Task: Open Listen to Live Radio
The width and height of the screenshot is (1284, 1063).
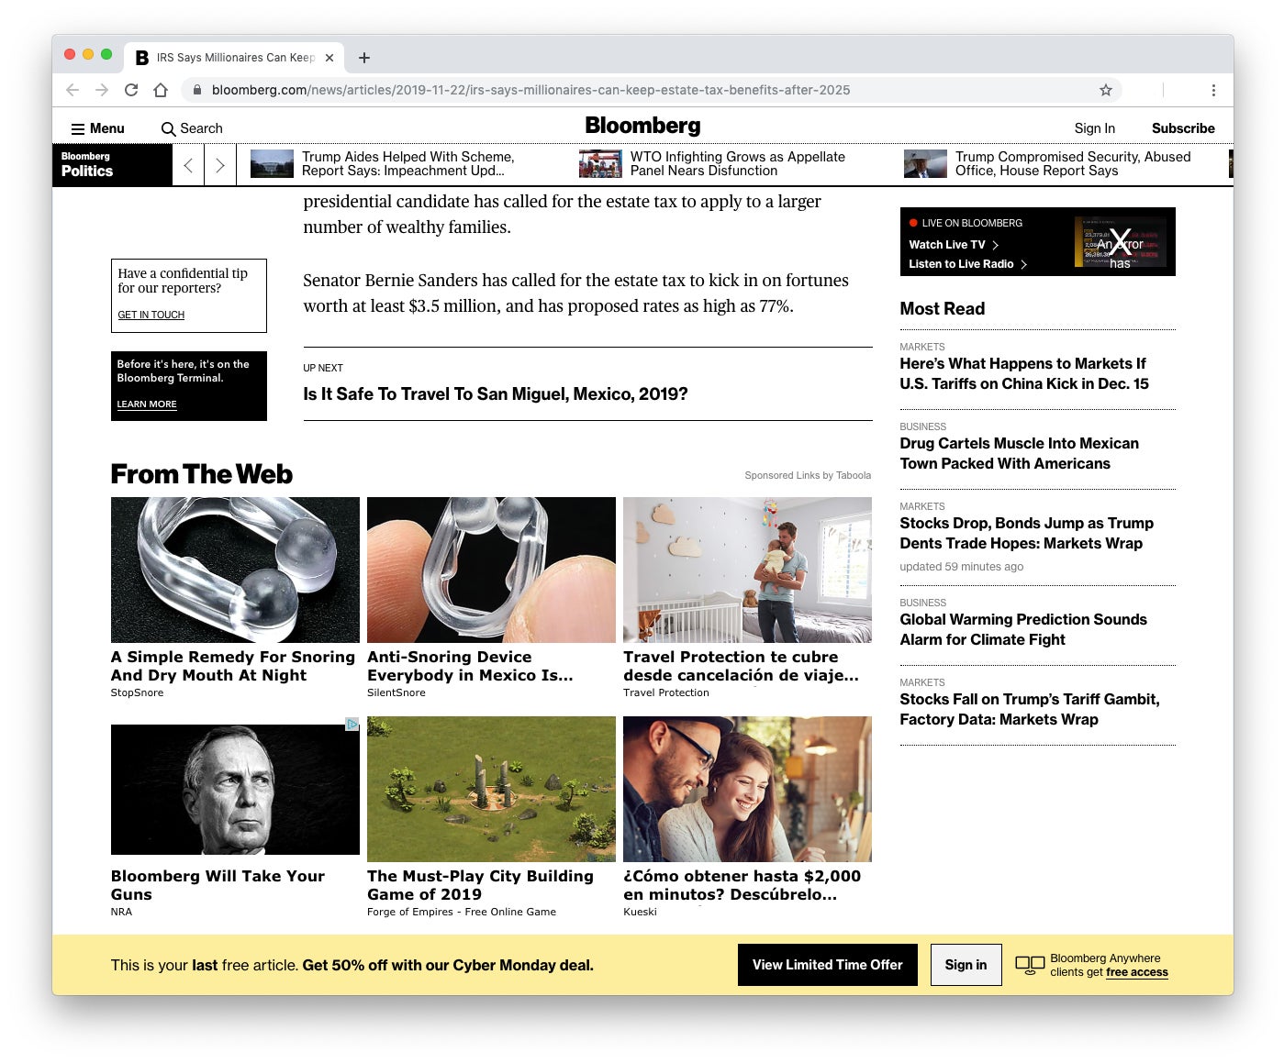Action: [x=961, y=264]
